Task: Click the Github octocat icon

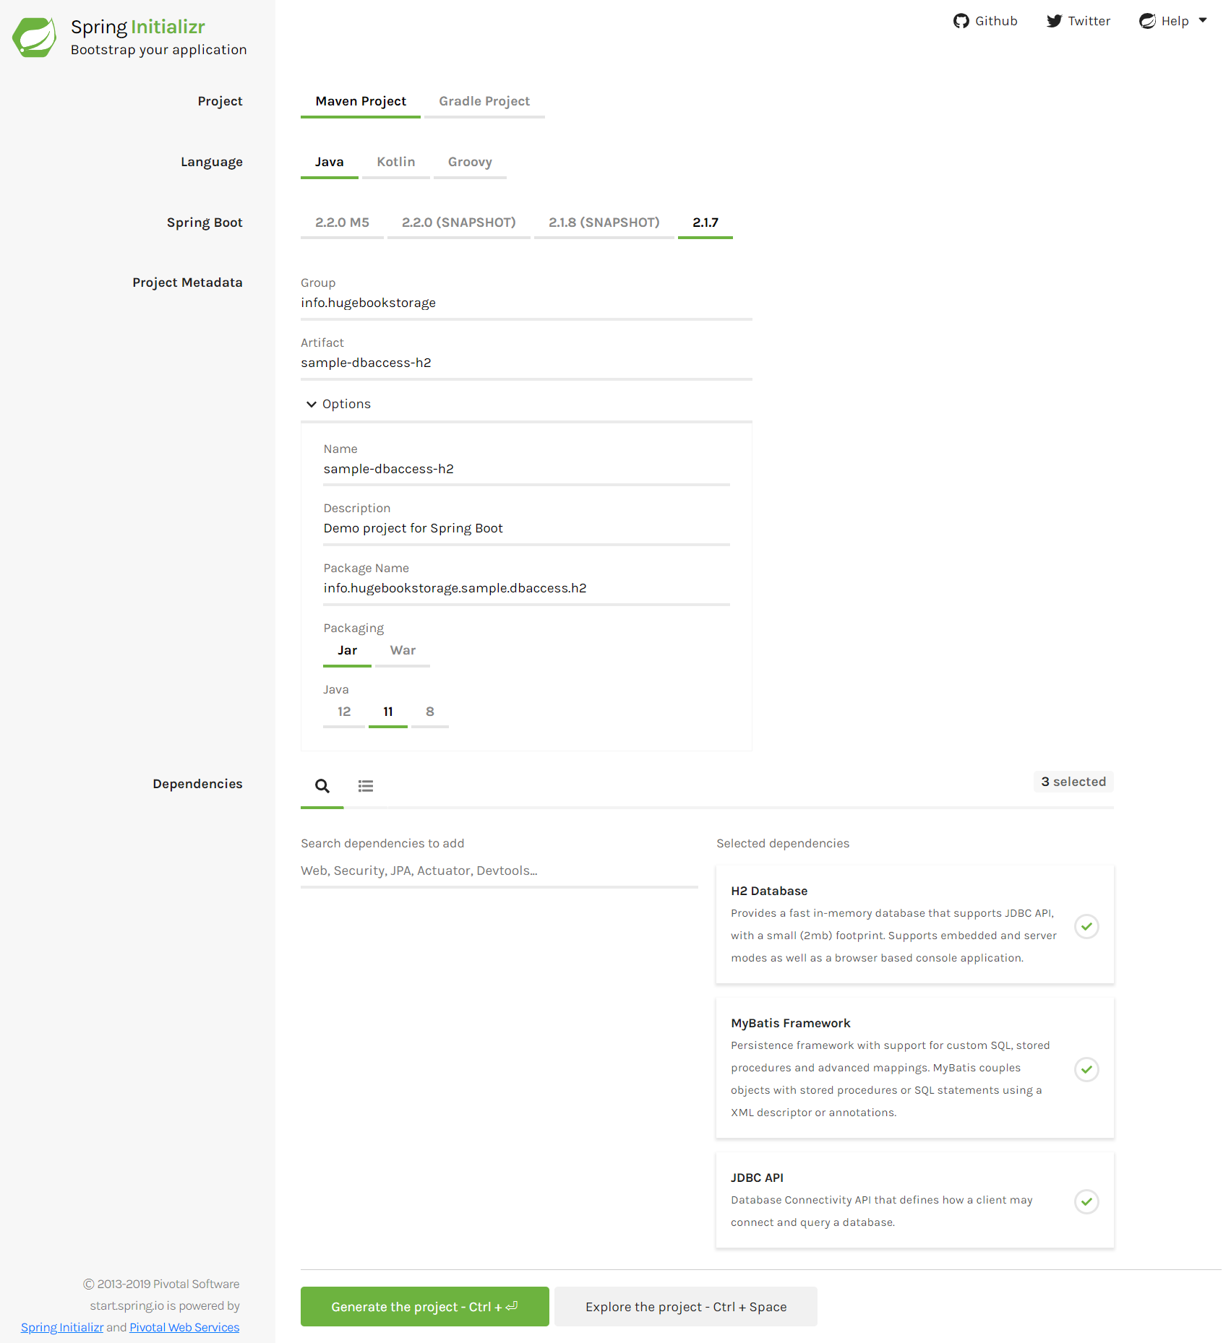Action: (961, 21)
